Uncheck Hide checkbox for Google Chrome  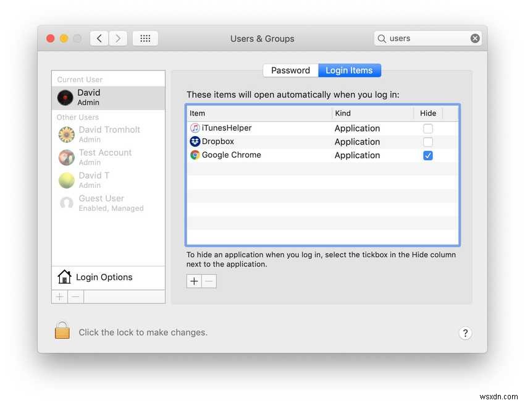[x=427, y=155]
